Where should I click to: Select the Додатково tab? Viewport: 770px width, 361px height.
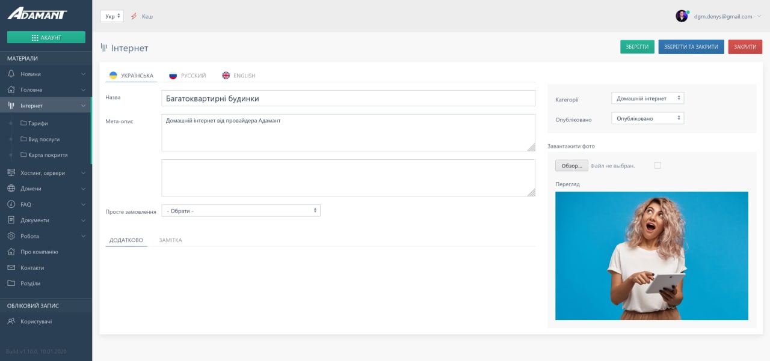point(126,240)
